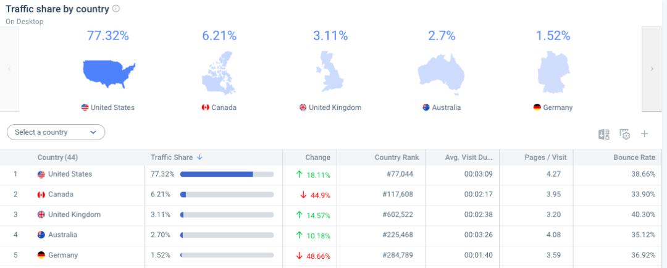Click the info icon beside the title
The image size is (667, 268).
coord(116,9)
